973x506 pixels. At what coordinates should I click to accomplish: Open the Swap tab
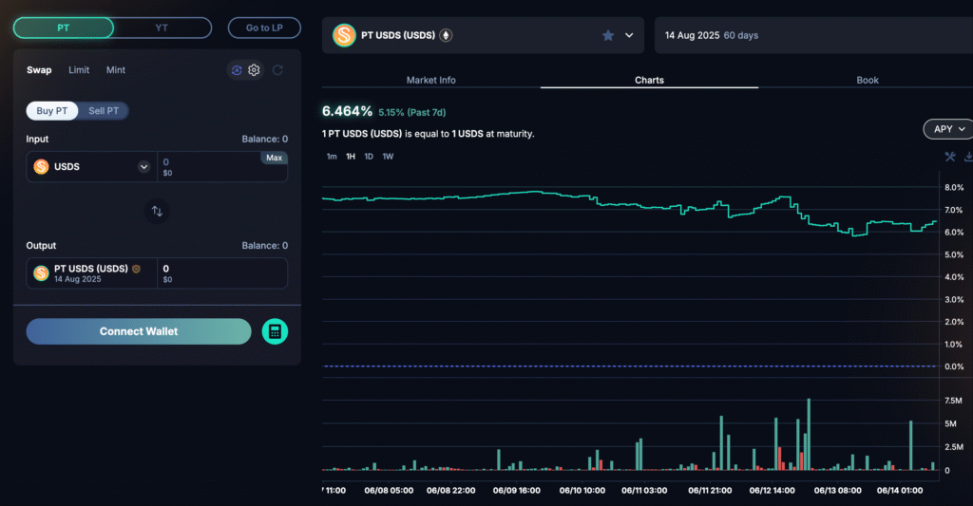pos(39,70)
